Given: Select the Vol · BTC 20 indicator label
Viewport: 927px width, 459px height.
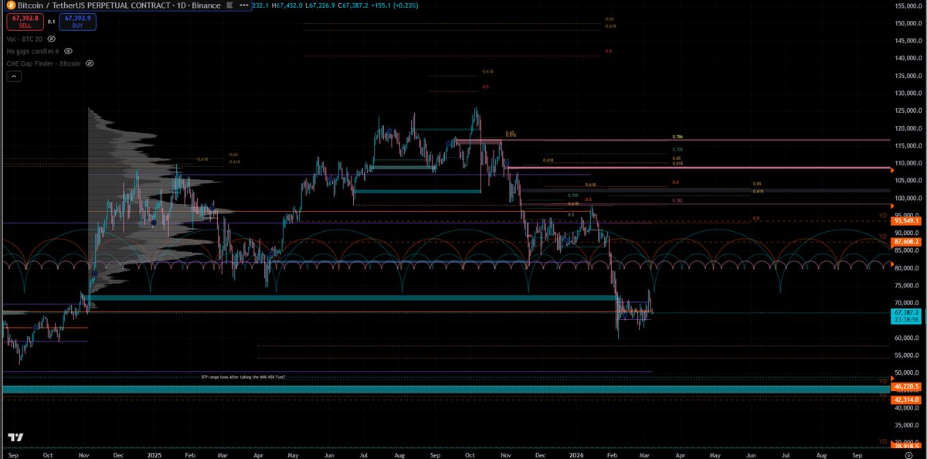Looking at the screenshot, I should pos(24,38).
